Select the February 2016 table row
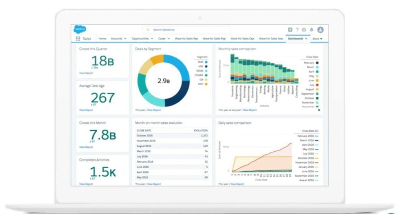This screenshot has height=214, width=415. tap(172, 162)
